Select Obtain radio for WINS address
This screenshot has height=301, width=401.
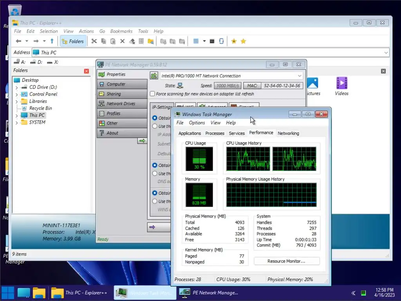tap(155, 193)
